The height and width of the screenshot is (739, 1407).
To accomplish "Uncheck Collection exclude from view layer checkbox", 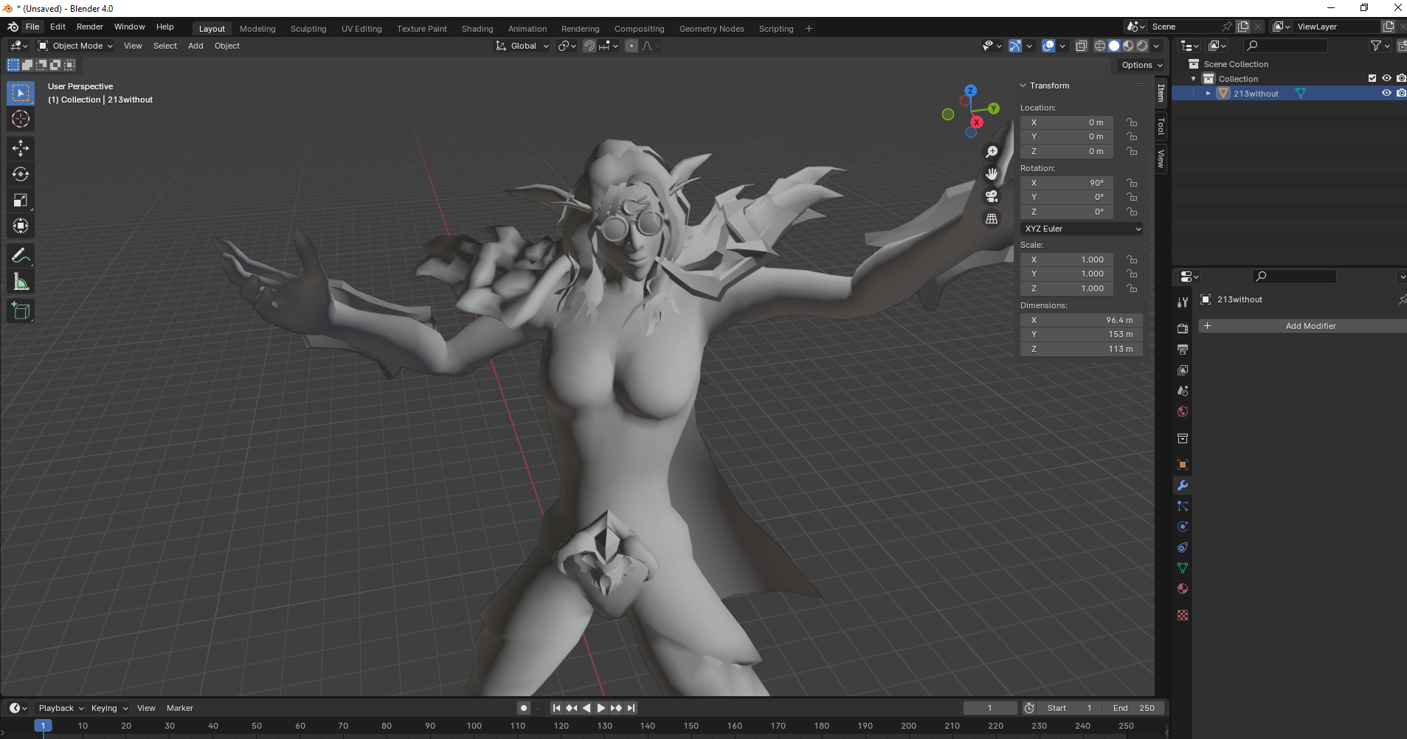I will coord(1372,79).
